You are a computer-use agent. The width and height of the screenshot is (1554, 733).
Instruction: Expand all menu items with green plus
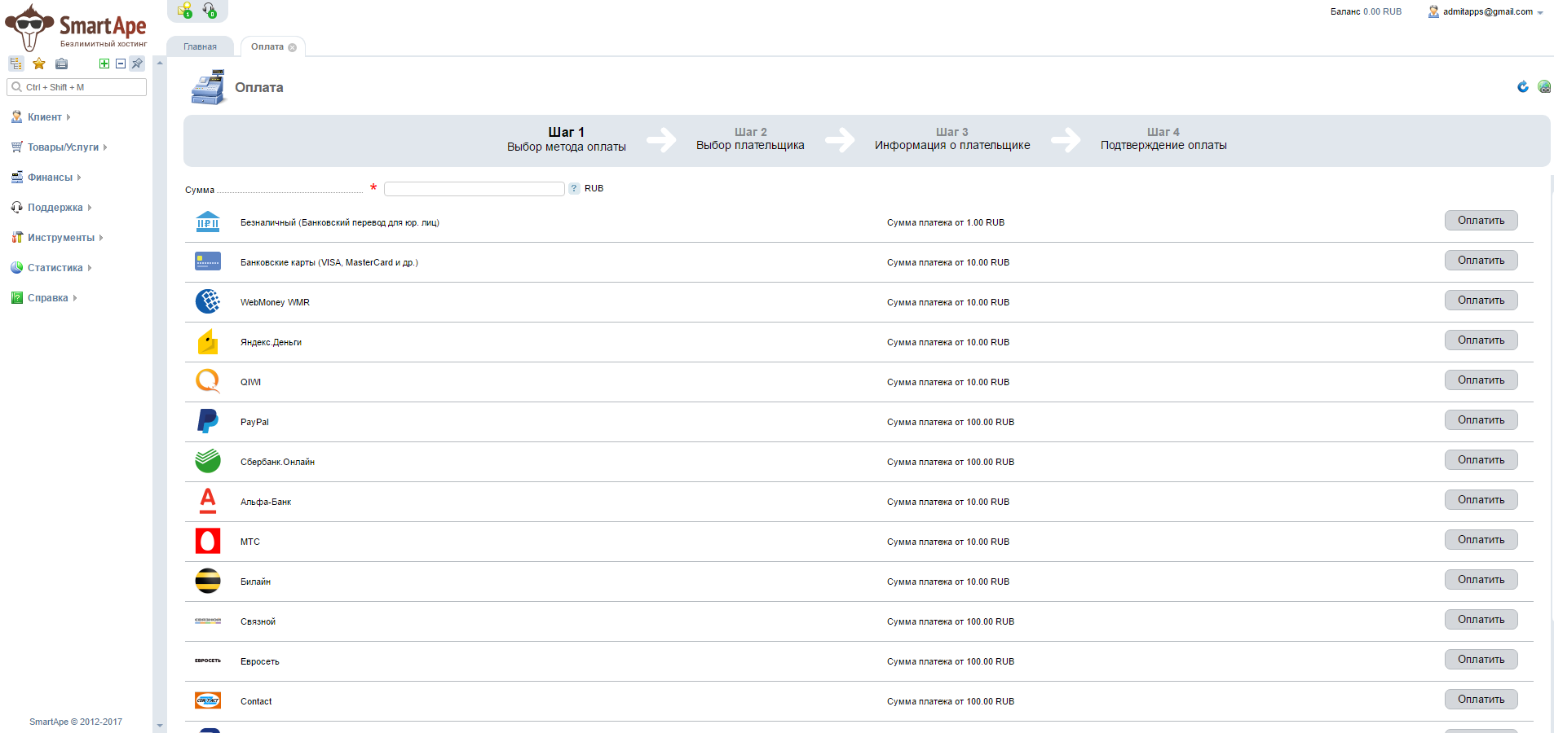pos(104,64)
